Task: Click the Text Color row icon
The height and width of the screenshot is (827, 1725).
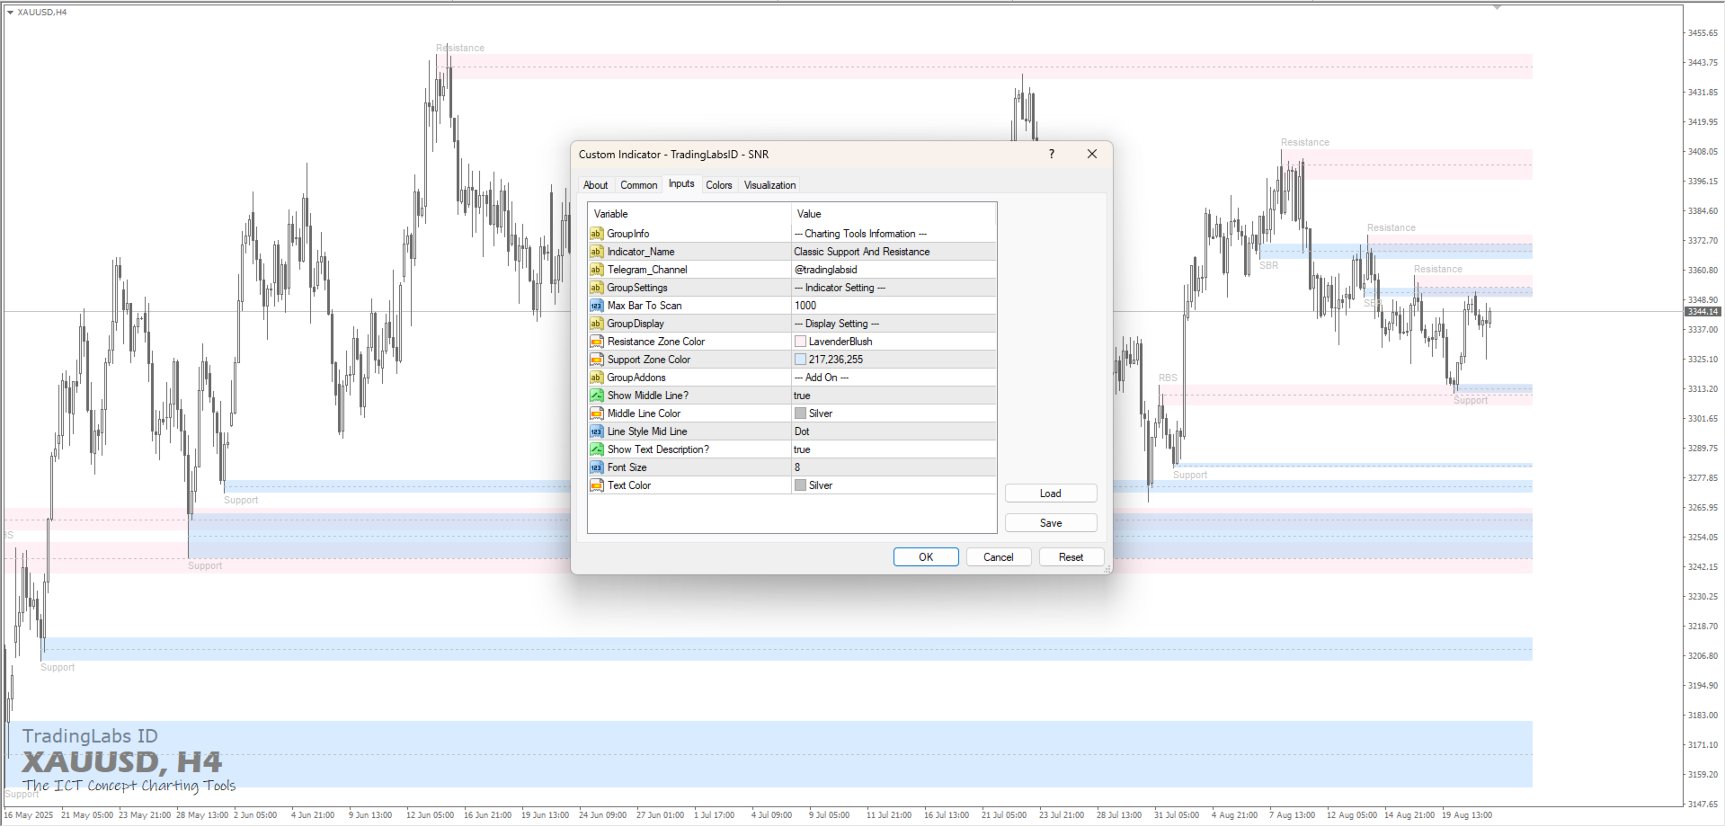Action: tap(596, 485)
